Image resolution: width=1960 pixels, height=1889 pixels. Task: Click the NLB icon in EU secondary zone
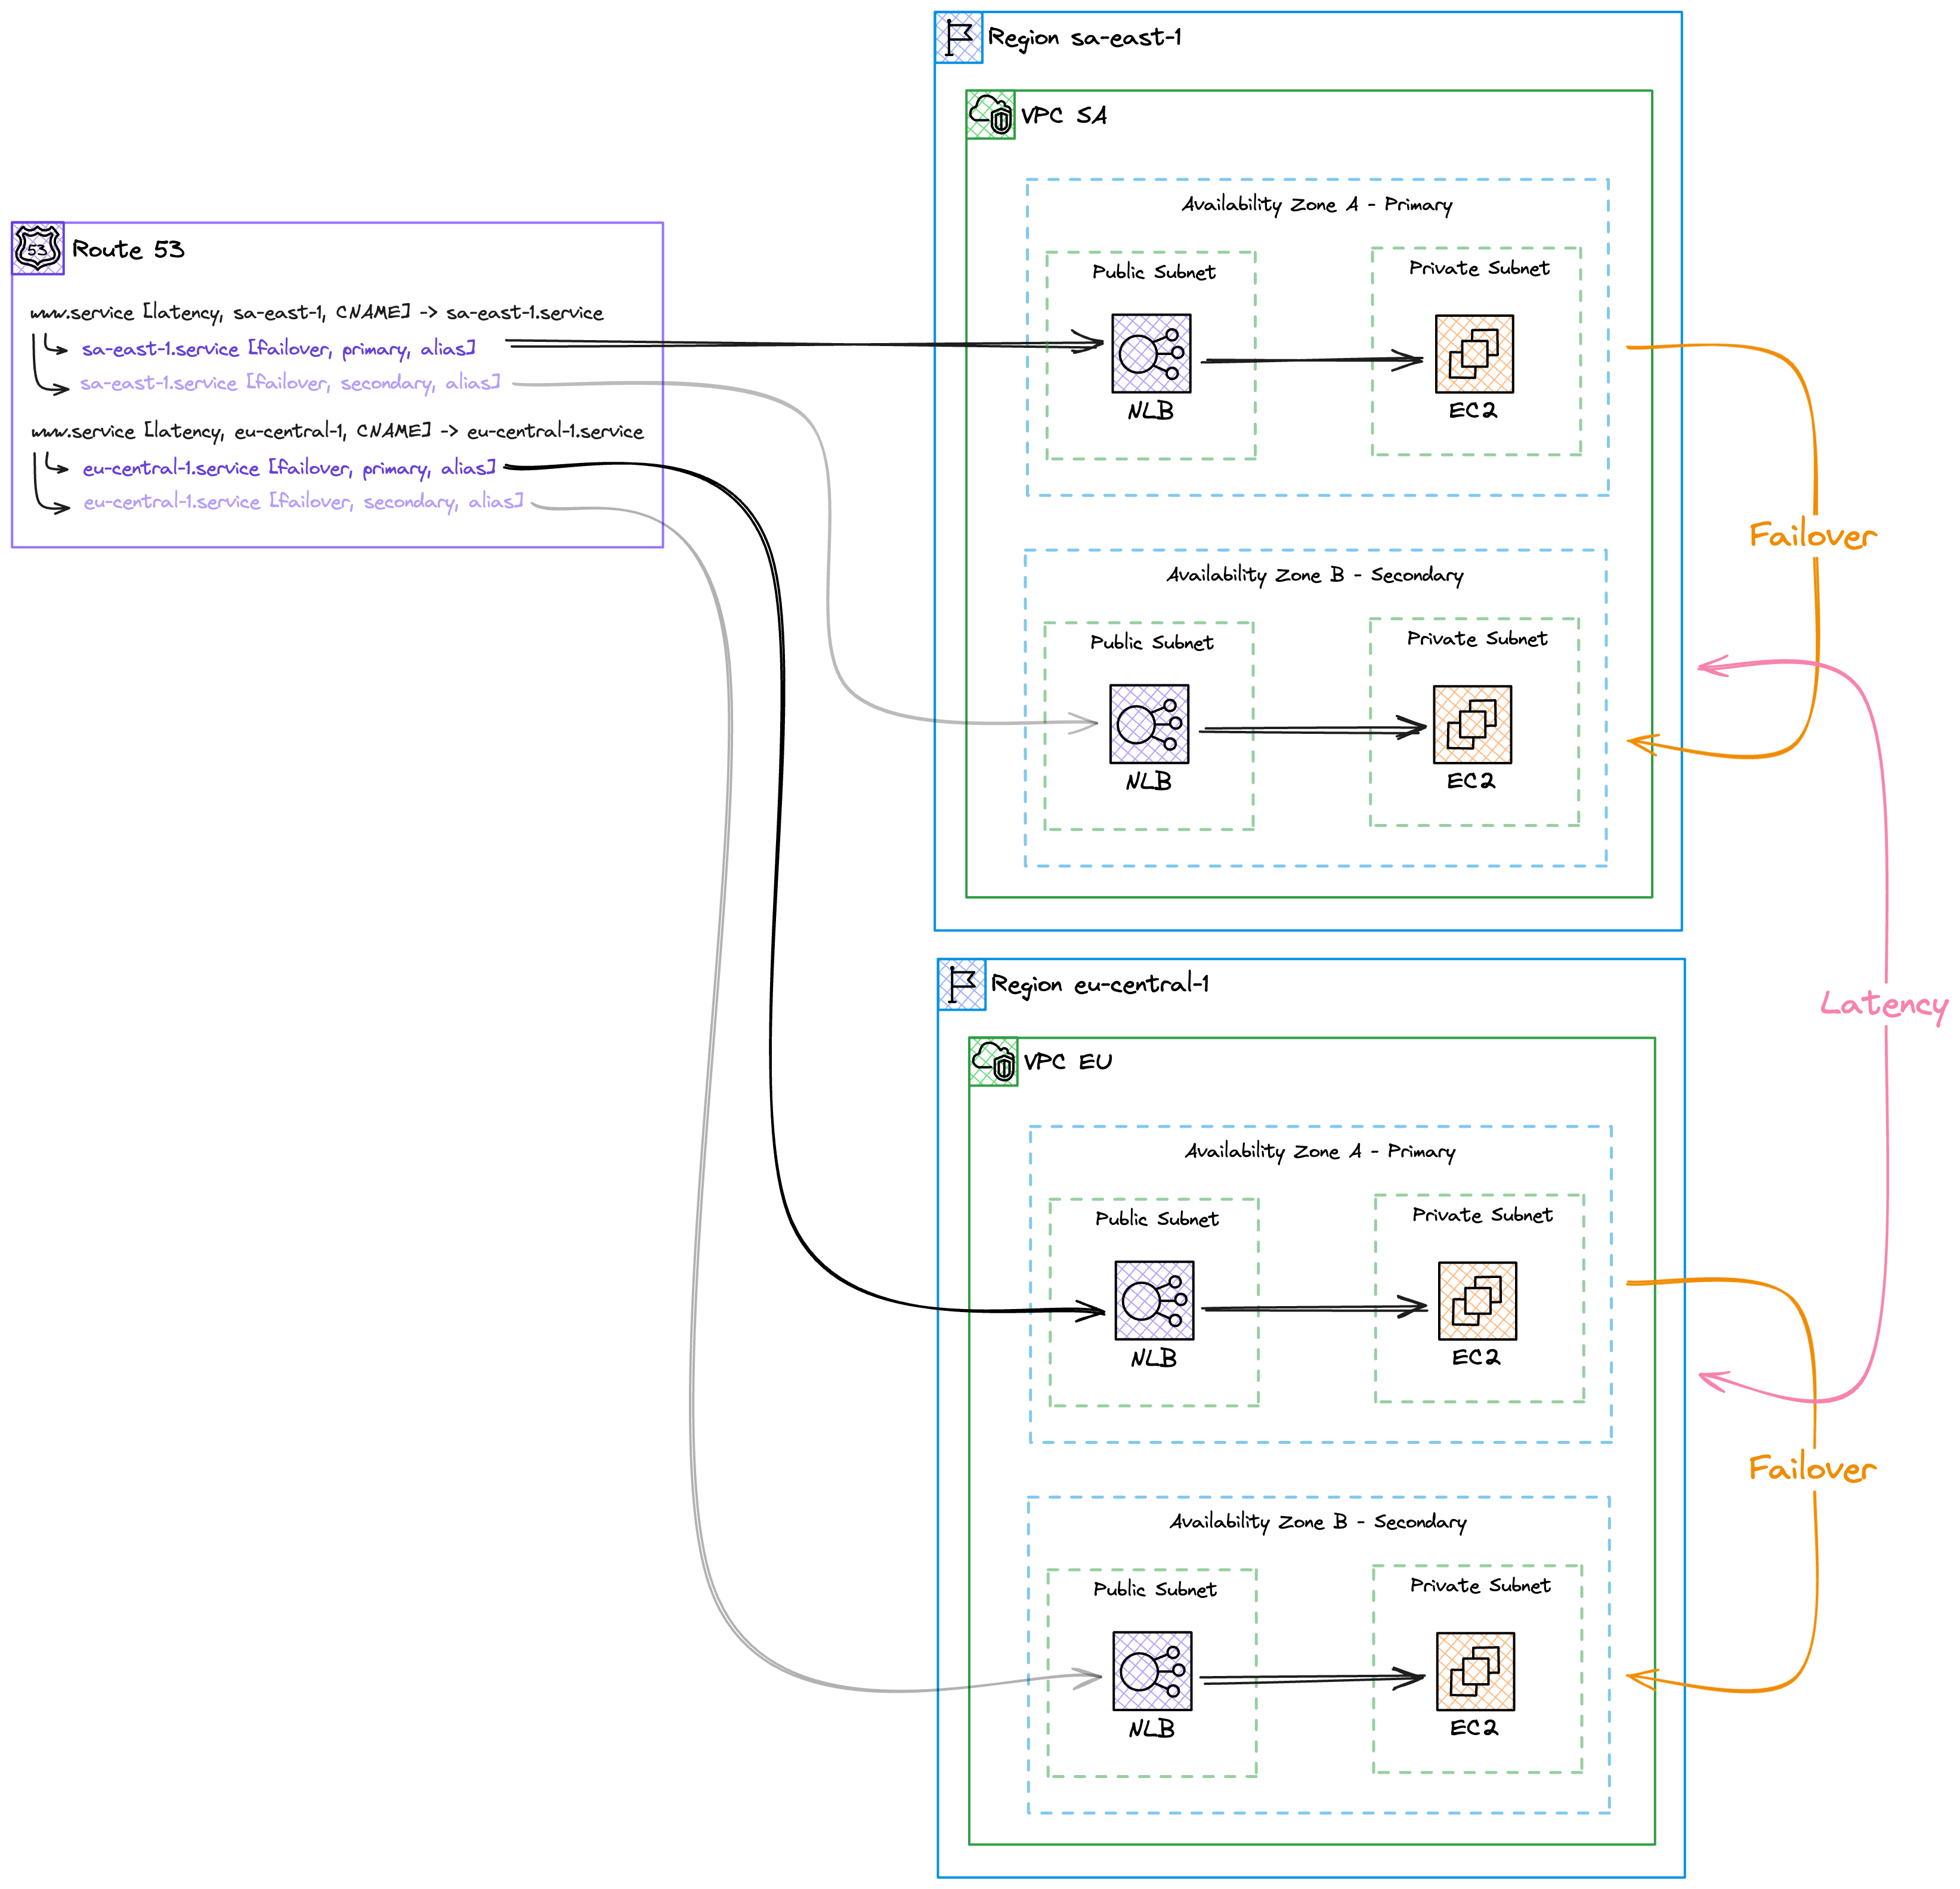pyautogui.click(x=1152, y=1671)
